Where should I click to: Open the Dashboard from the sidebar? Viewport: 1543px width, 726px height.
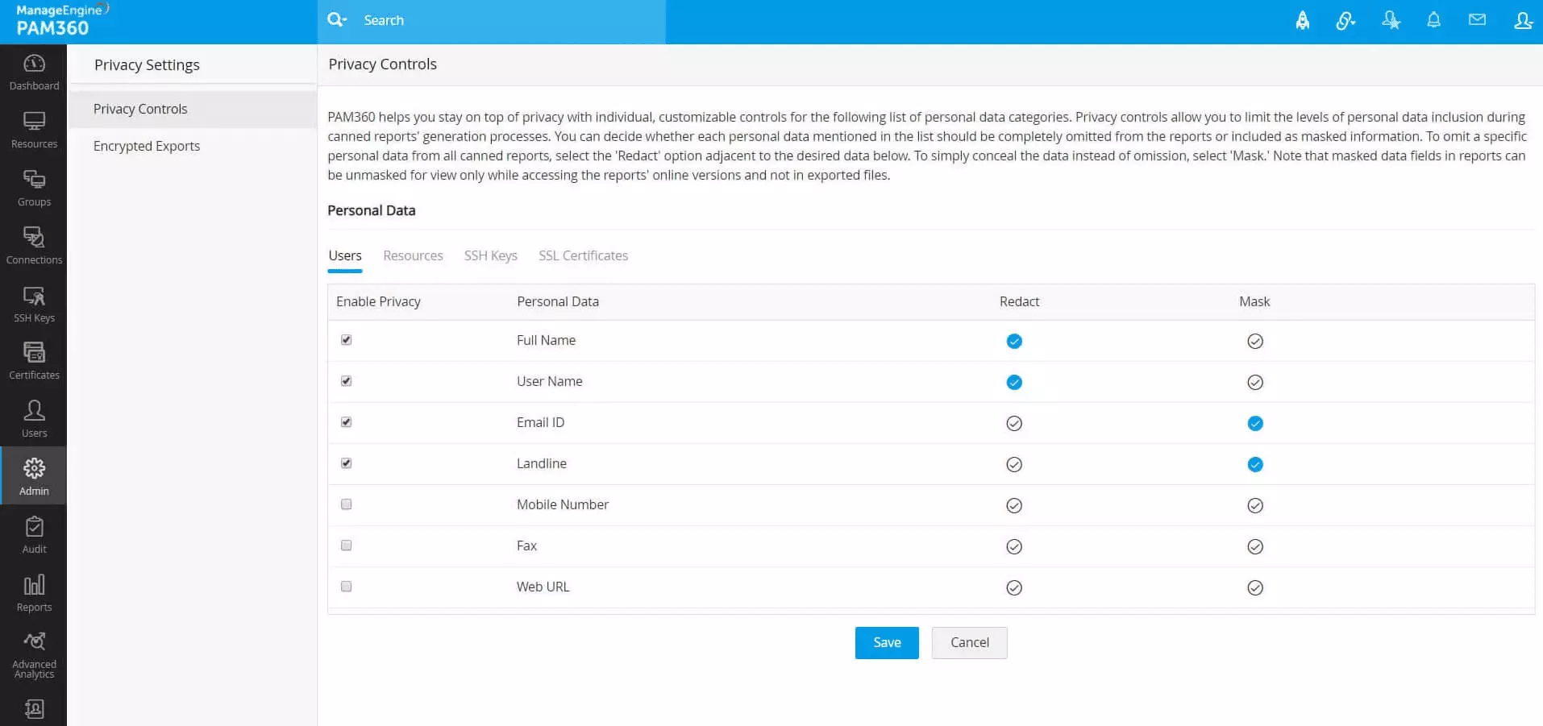(x=34, y=71)
